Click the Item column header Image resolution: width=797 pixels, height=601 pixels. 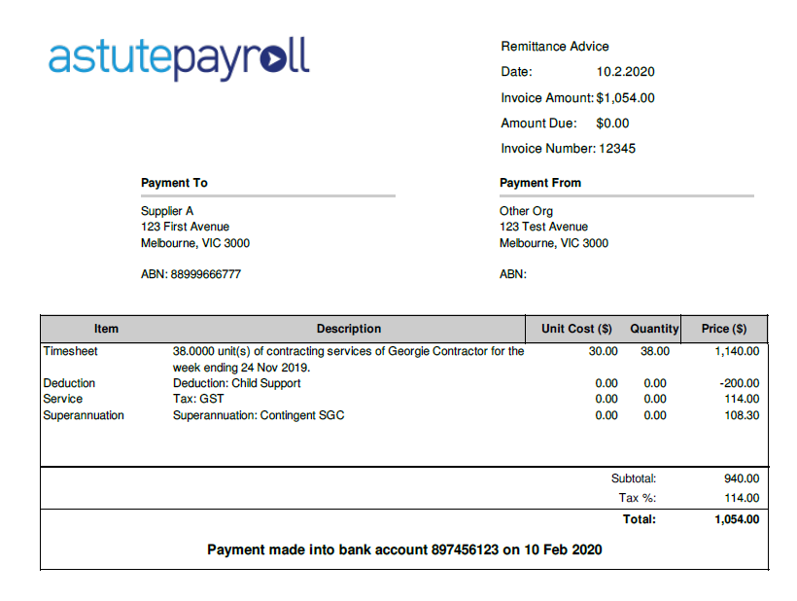pyautogui.click(x=106, y=329)
